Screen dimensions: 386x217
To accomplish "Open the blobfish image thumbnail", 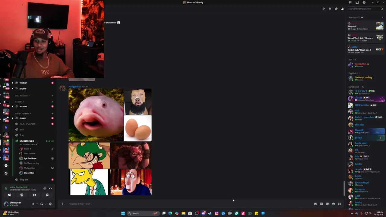I will [96, 115].
